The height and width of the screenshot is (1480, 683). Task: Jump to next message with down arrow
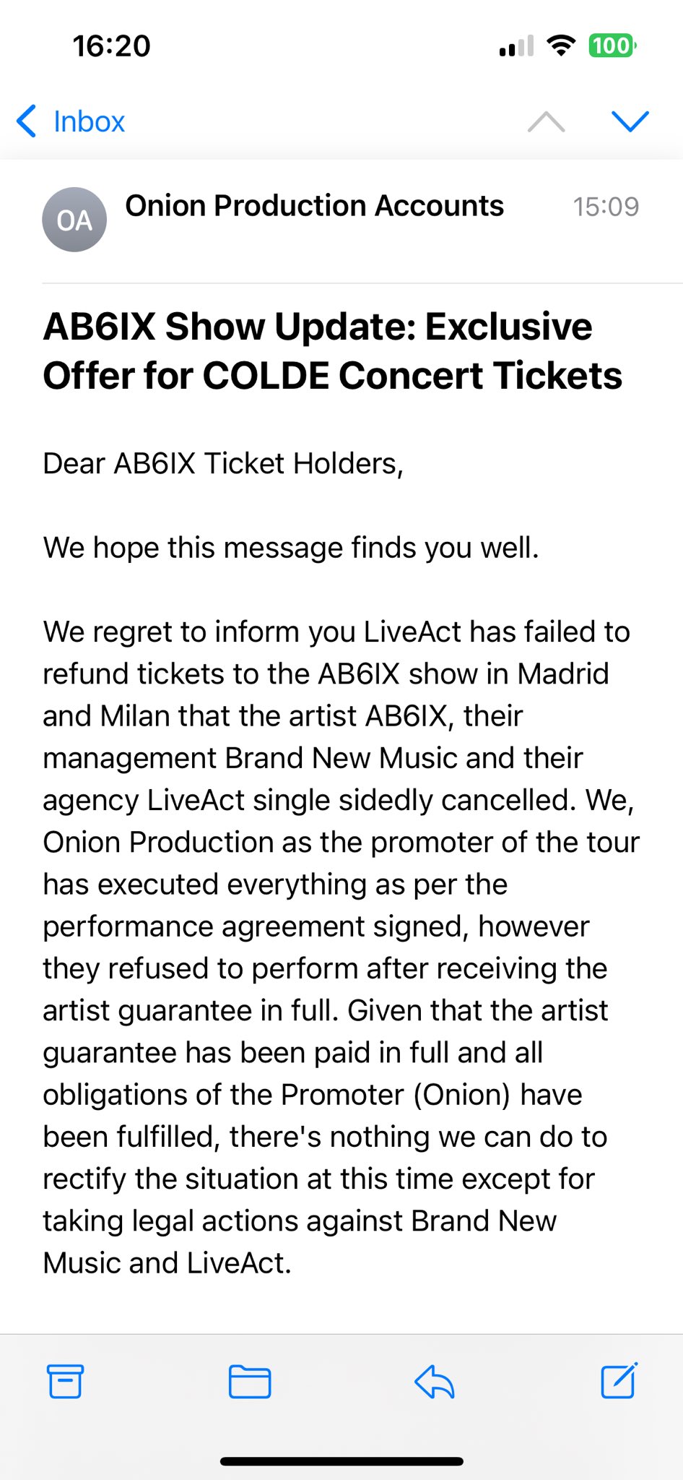[630, 121]
